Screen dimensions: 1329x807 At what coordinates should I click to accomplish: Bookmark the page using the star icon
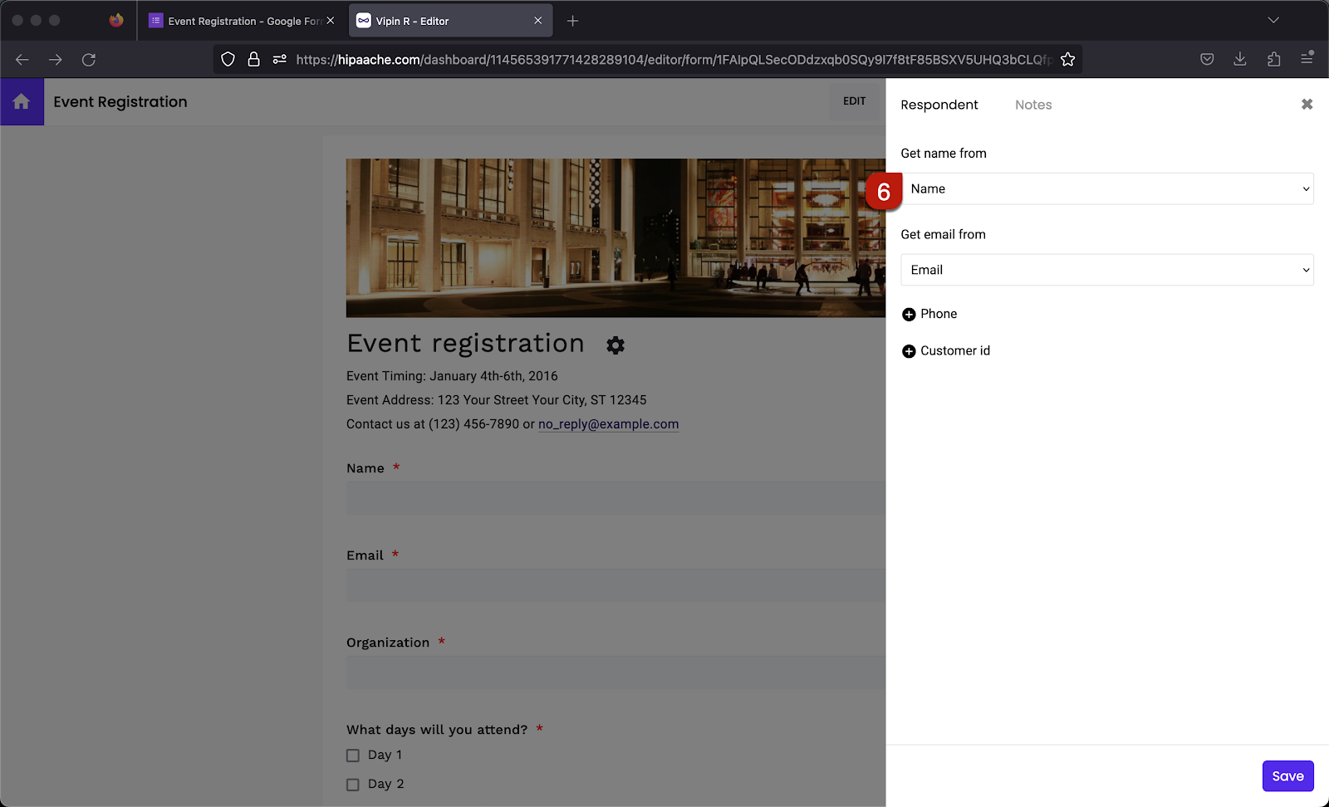coord(1068,59)
